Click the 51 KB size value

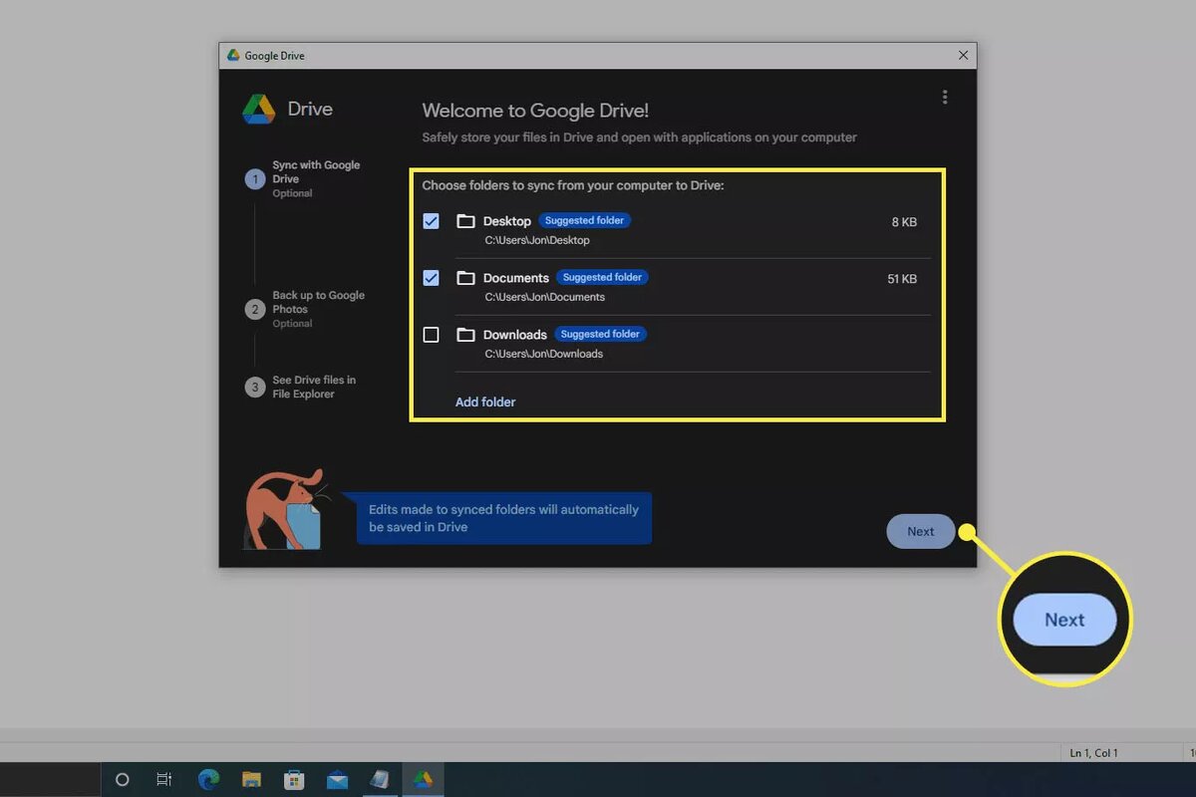pos(902,279)
